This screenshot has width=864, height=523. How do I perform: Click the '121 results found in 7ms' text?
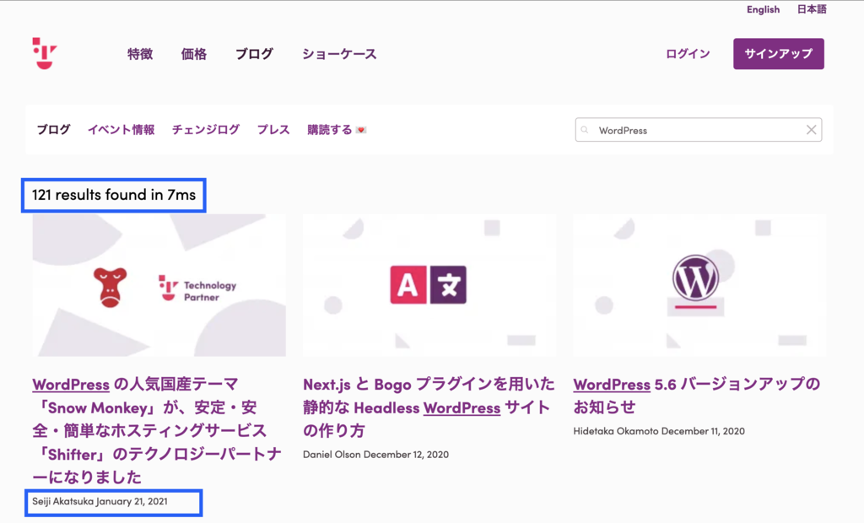(114, 195)
